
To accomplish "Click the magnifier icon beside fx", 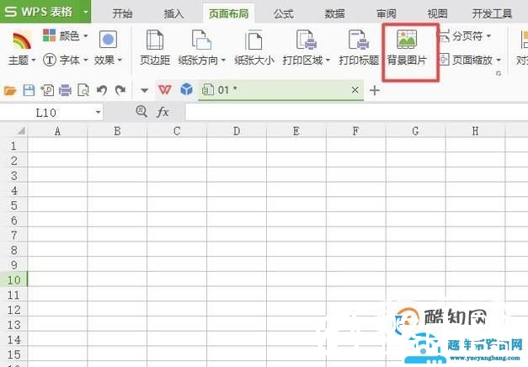I will coord(141,111).
